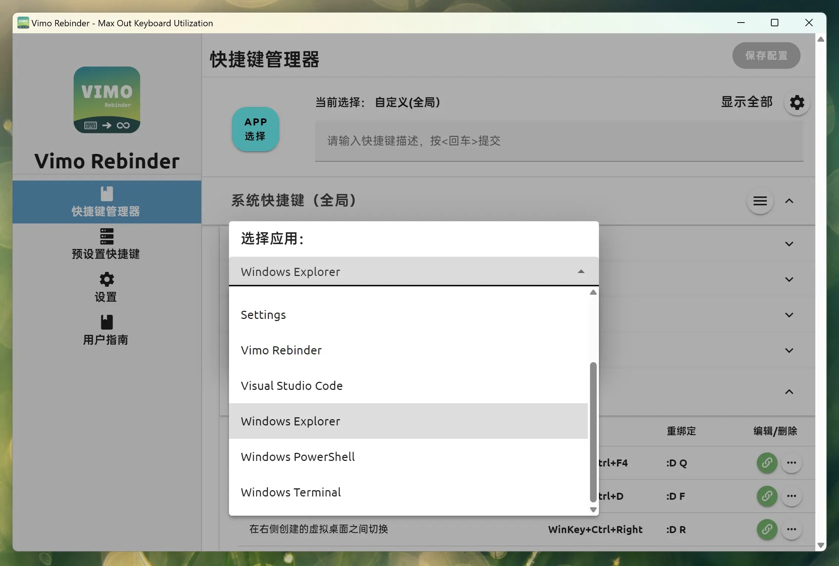
Task: Close the Vimo Rebinder window
Action: click(x=809, y=23)
